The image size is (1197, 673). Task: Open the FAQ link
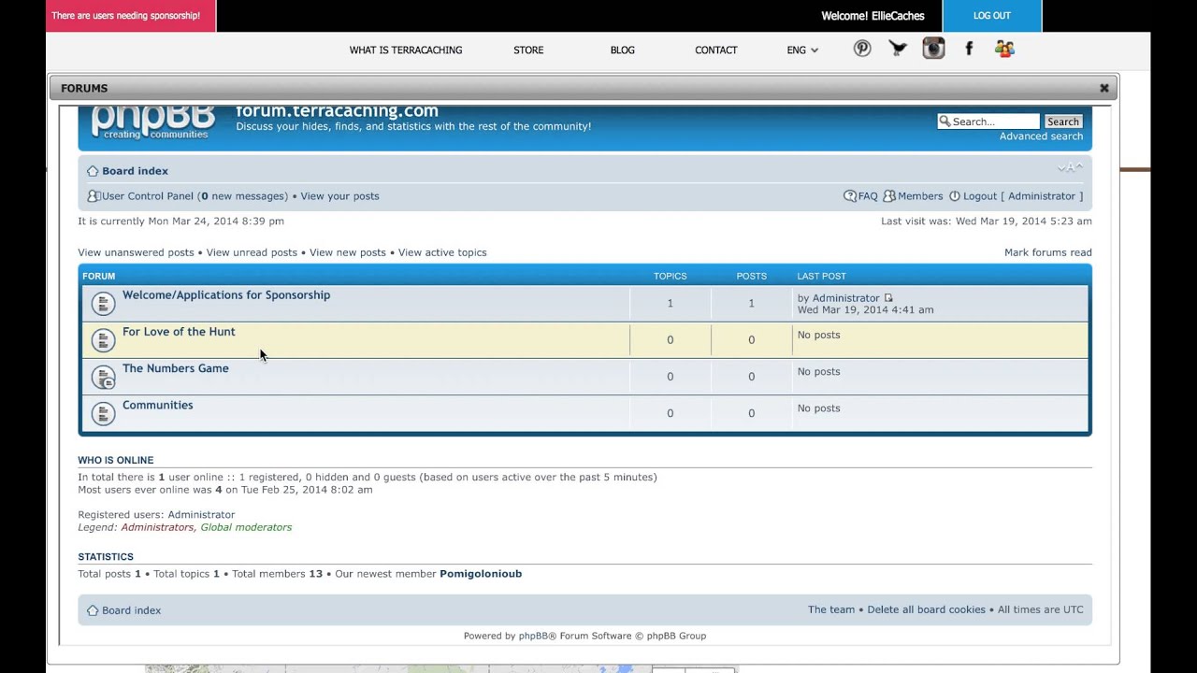(x=868, y=196)
